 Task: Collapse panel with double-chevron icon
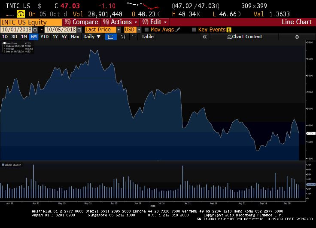point(204,37)
